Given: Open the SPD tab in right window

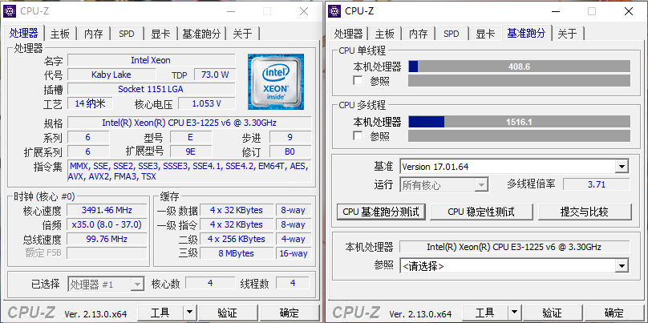Looking at the screenshot, I should click(452, 34).
